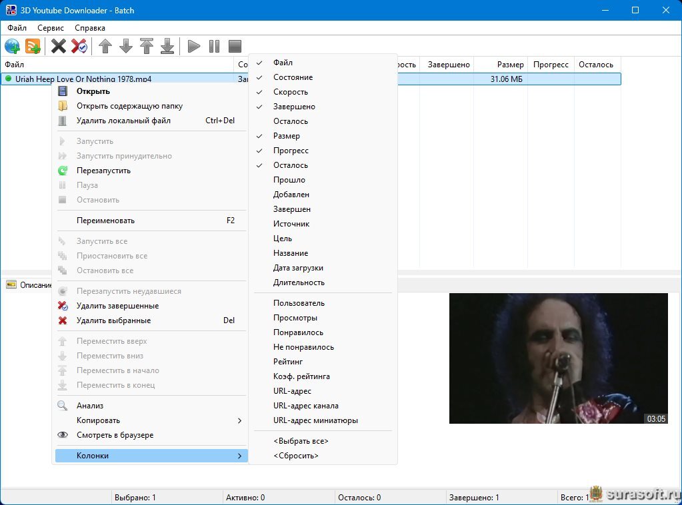This screenshot has height=505, width=682.
Task: Open the Файл menu in menu bar
Action: pos(17,28)
